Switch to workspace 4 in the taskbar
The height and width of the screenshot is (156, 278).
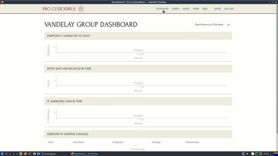coord(17,154)
